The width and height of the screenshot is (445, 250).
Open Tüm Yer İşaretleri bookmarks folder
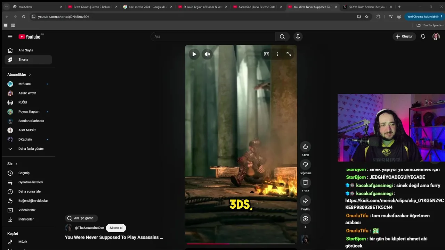coord(430,25)
